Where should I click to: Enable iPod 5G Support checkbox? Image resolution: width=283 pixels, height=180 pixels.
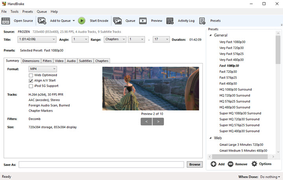[31, 86]
